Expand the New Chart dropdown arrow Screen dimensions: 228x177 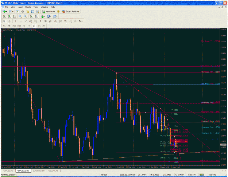coord(7,12)
